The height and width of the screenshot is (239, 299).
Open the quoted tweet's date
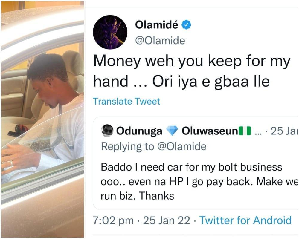pyautogui.click(x=284, y=131)
